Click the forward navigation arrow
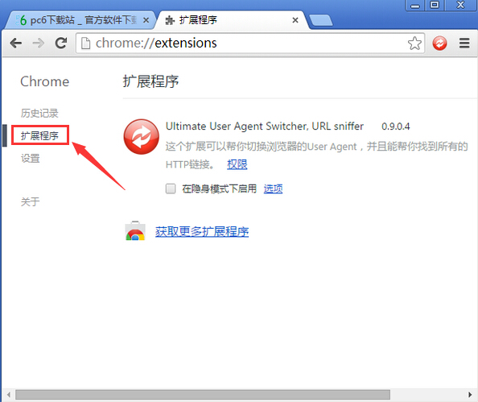Image resolution: width=478 pixels, height=402 pixels. (x=39, y=43)
